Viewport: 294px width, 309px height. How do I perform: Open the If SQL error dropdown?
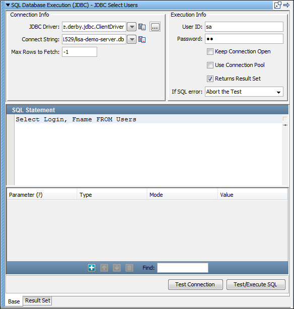pos(244,92)
